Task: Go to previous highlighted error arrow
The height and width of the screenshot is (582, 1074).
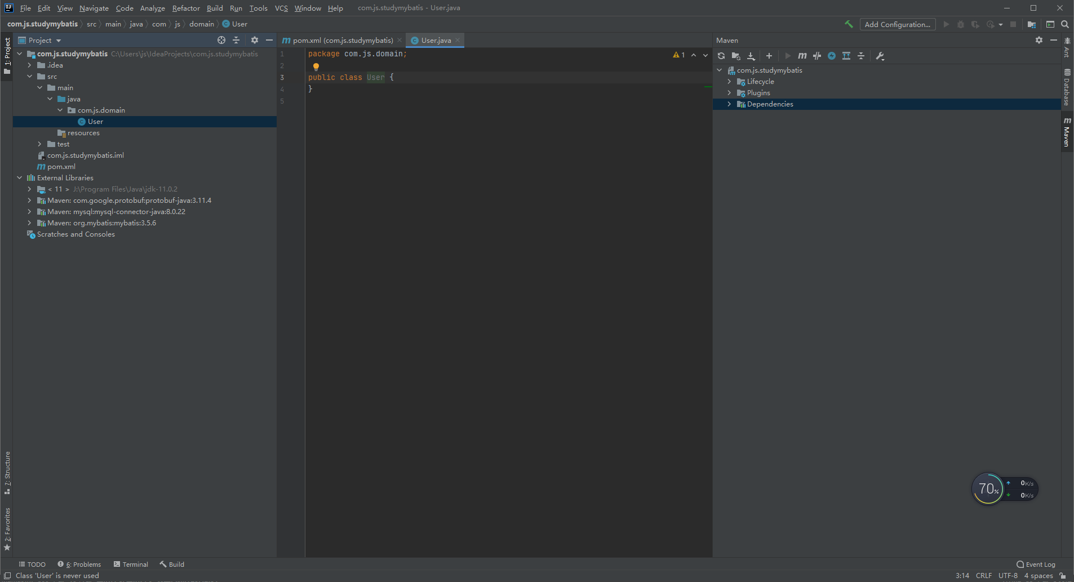Action: (694, 55)
